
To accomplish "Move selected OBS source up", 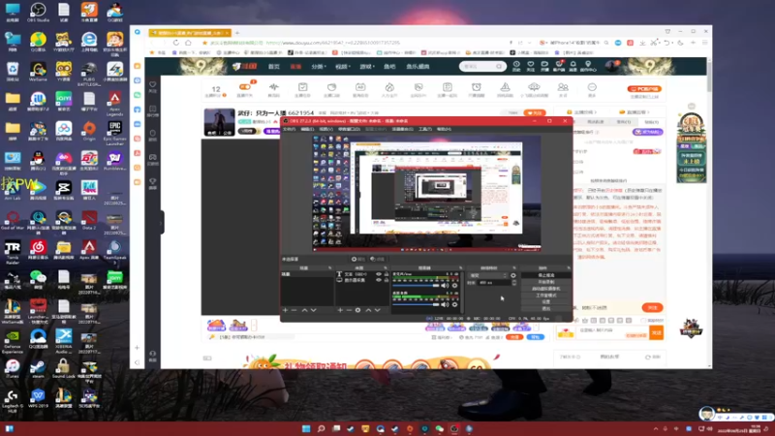I will point(368,310).
